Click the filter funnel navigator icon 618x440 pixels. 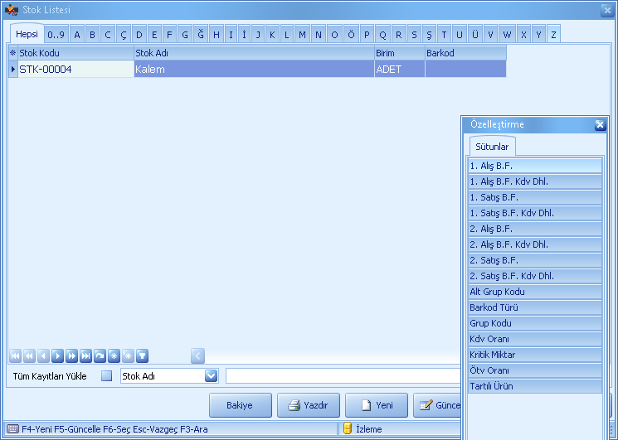pyautogui.click(x=142, y=355)
